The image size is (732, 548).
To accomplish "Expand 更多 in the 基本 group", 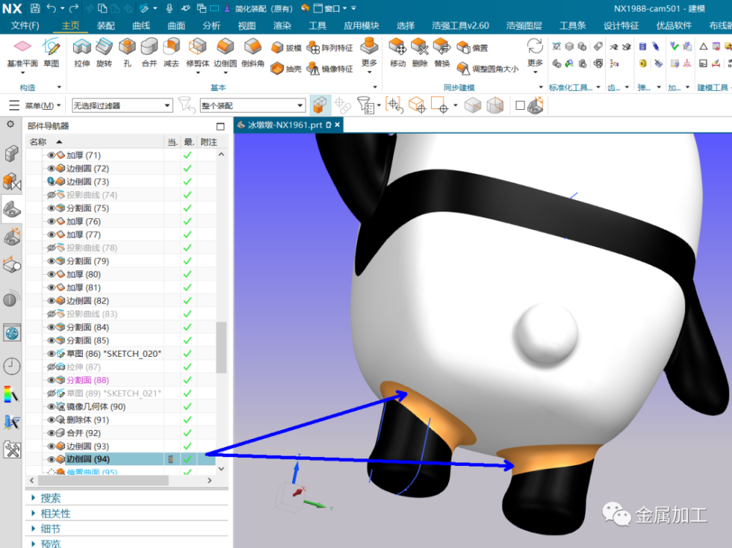I will 369,55.
